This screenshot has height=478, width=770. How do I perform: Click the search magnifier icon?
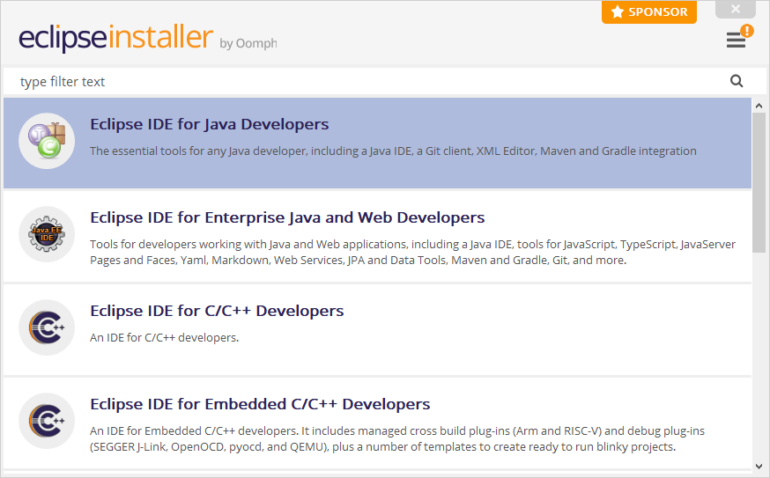point(737,81)
